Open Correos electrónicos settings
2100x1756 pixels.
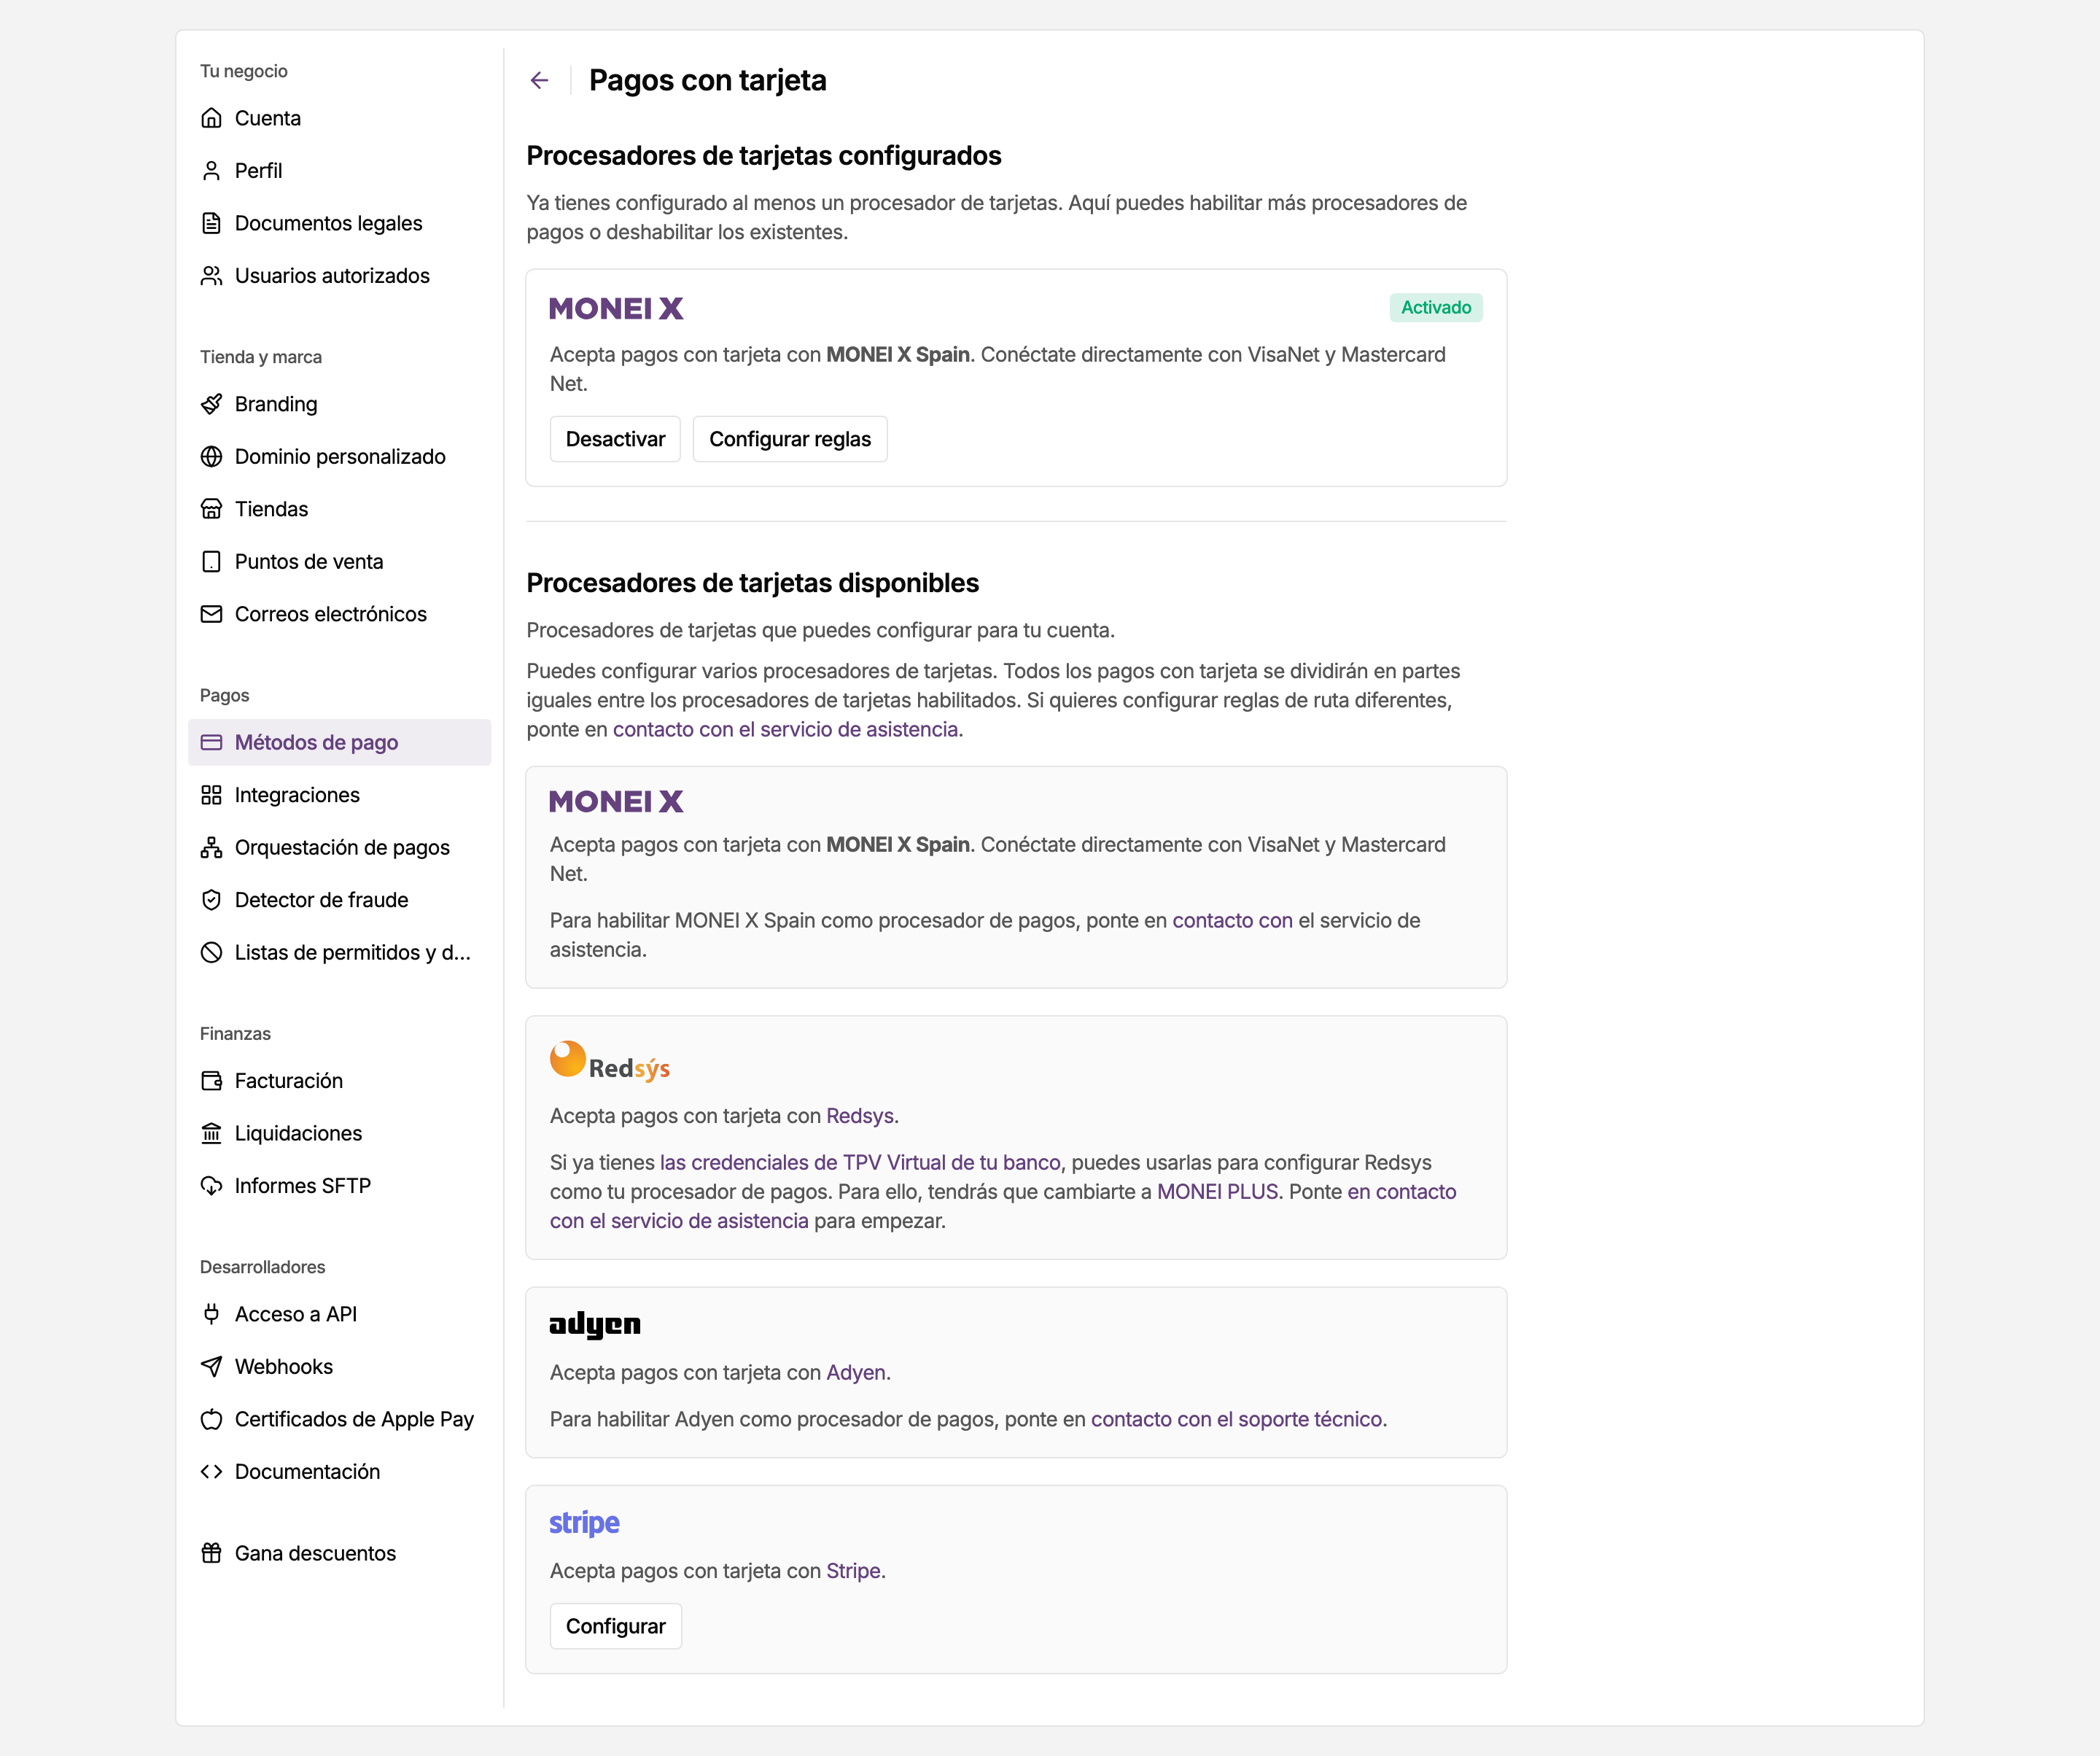click(339, 614)
